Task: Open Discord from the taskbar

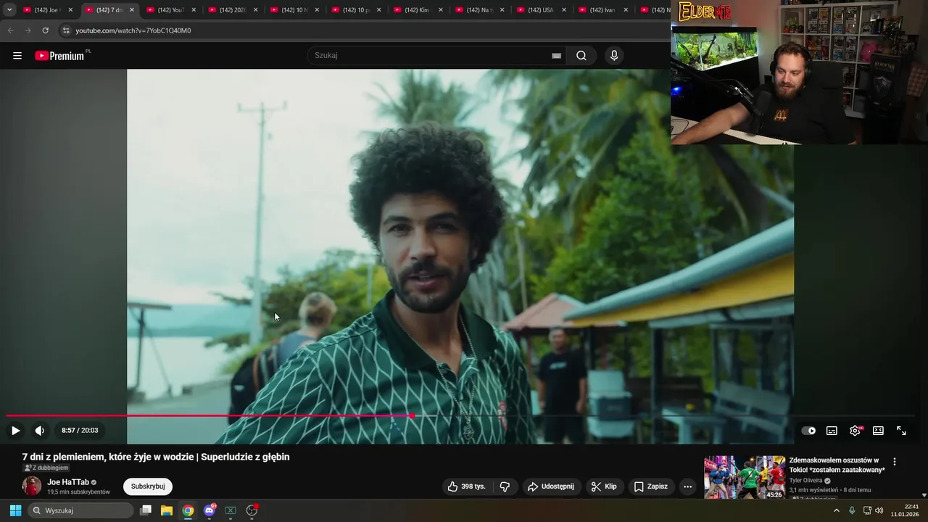Action: (x=210, y=510)
